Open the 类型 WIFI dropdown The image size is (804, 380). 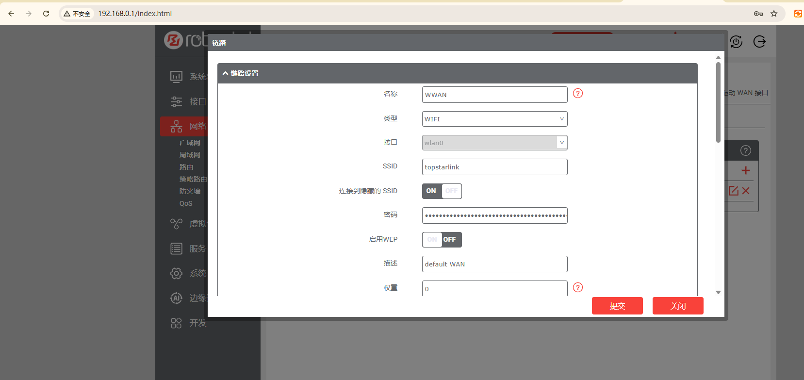pyautogui.click(x=494, y=119)
